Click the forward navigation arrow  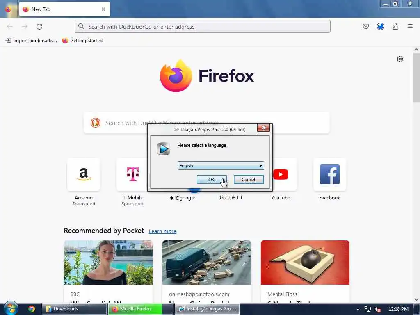click(x=25, y=27)
